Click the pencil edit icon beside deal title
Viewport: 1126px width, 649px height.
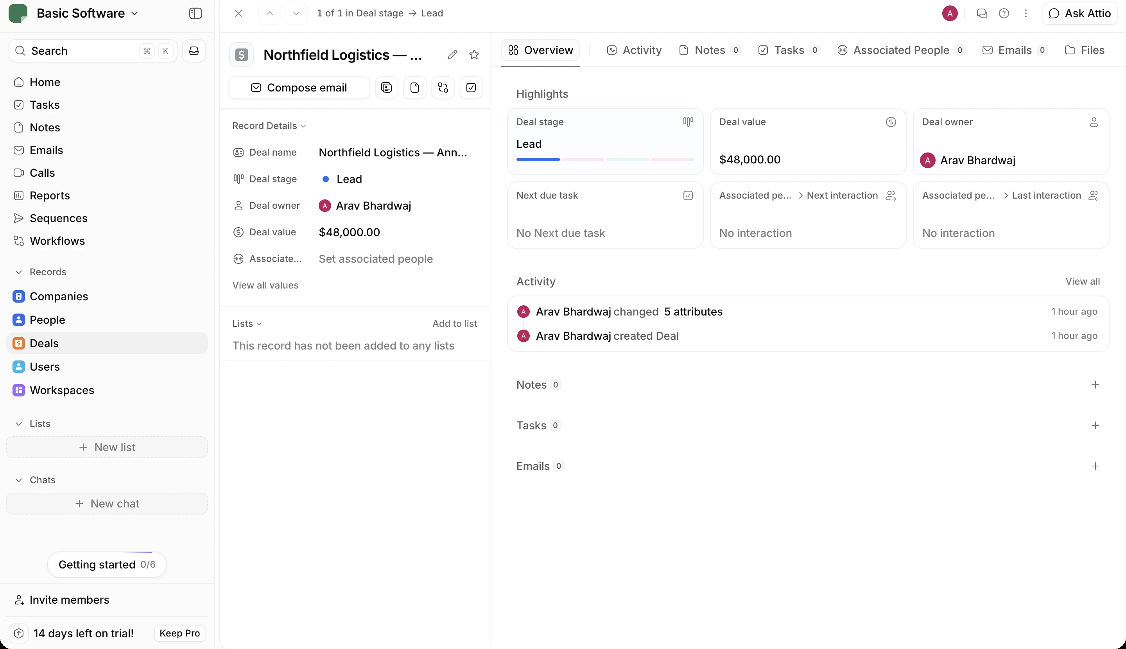(452, 54)
